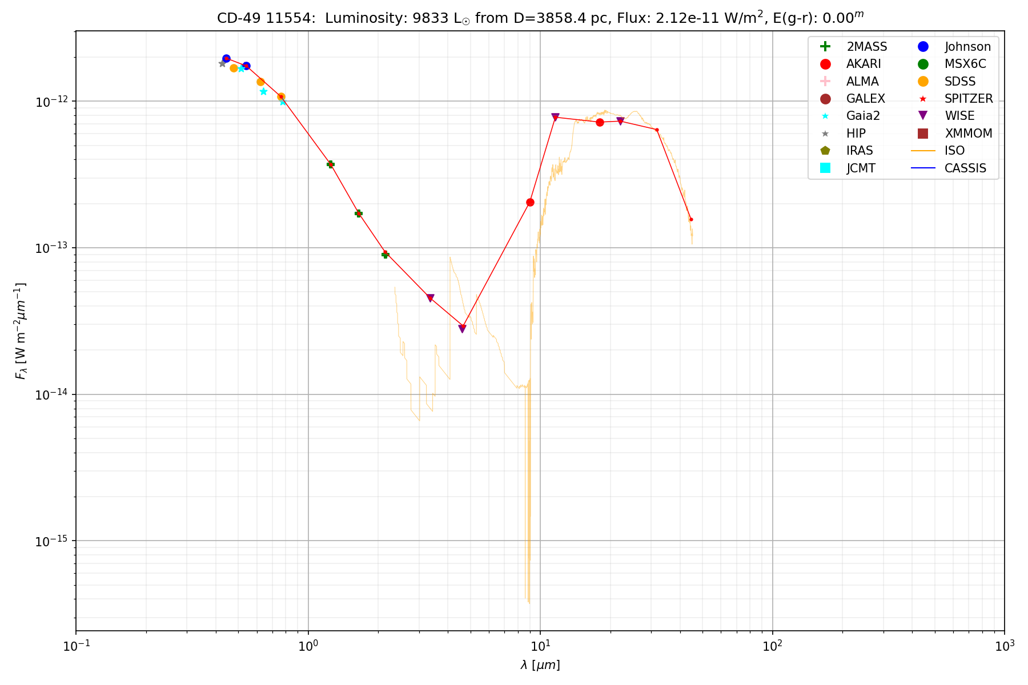Select the SPITZER red star legend marker
1028x685 pixels.
[x=923, y=99]
